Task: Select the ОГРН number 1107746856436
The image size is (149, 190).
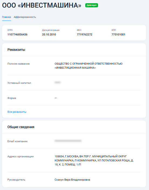Action: (18, 35)
